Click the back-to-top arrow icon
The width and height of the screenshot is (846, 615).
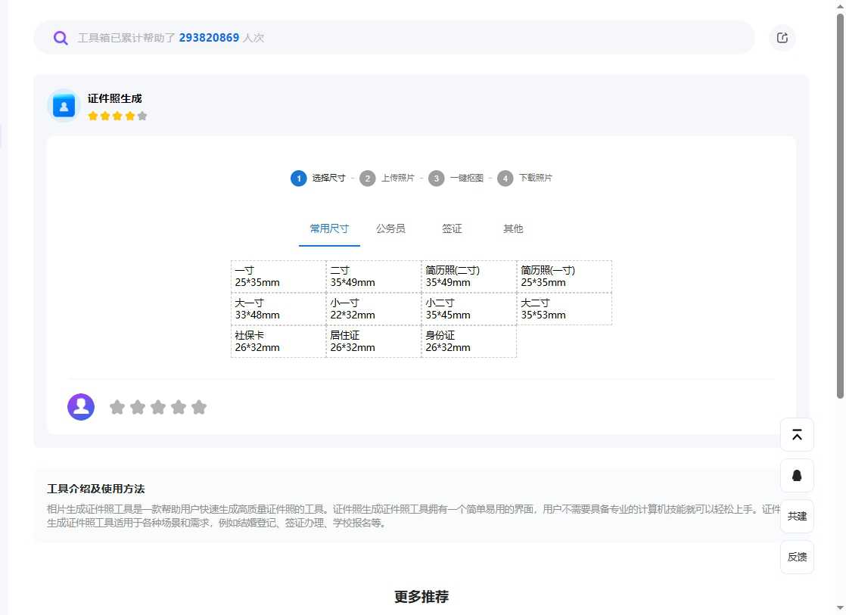[x=796, y=435]
